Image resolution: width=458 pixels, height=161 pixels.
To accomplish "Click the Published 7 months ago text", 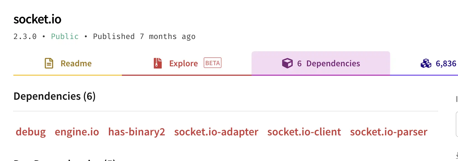I will pyautogui.click(x=144, y=36).
